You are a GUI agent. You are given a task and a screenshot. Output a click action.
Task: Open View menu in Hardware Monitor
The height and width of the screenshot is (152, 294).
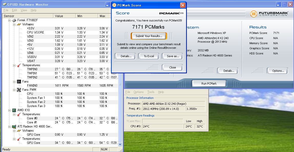coord(24,10)
